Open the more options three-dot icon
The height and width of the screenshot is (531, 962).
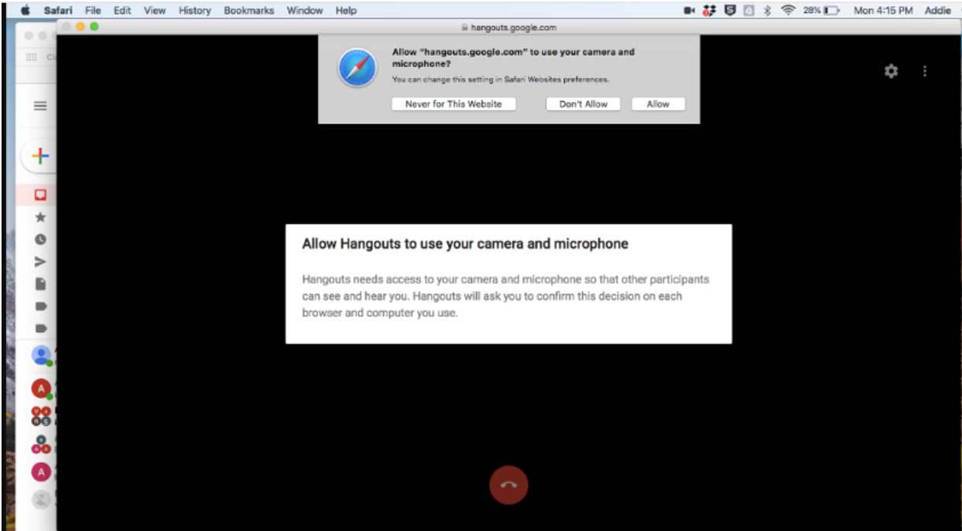click(924, 71)
